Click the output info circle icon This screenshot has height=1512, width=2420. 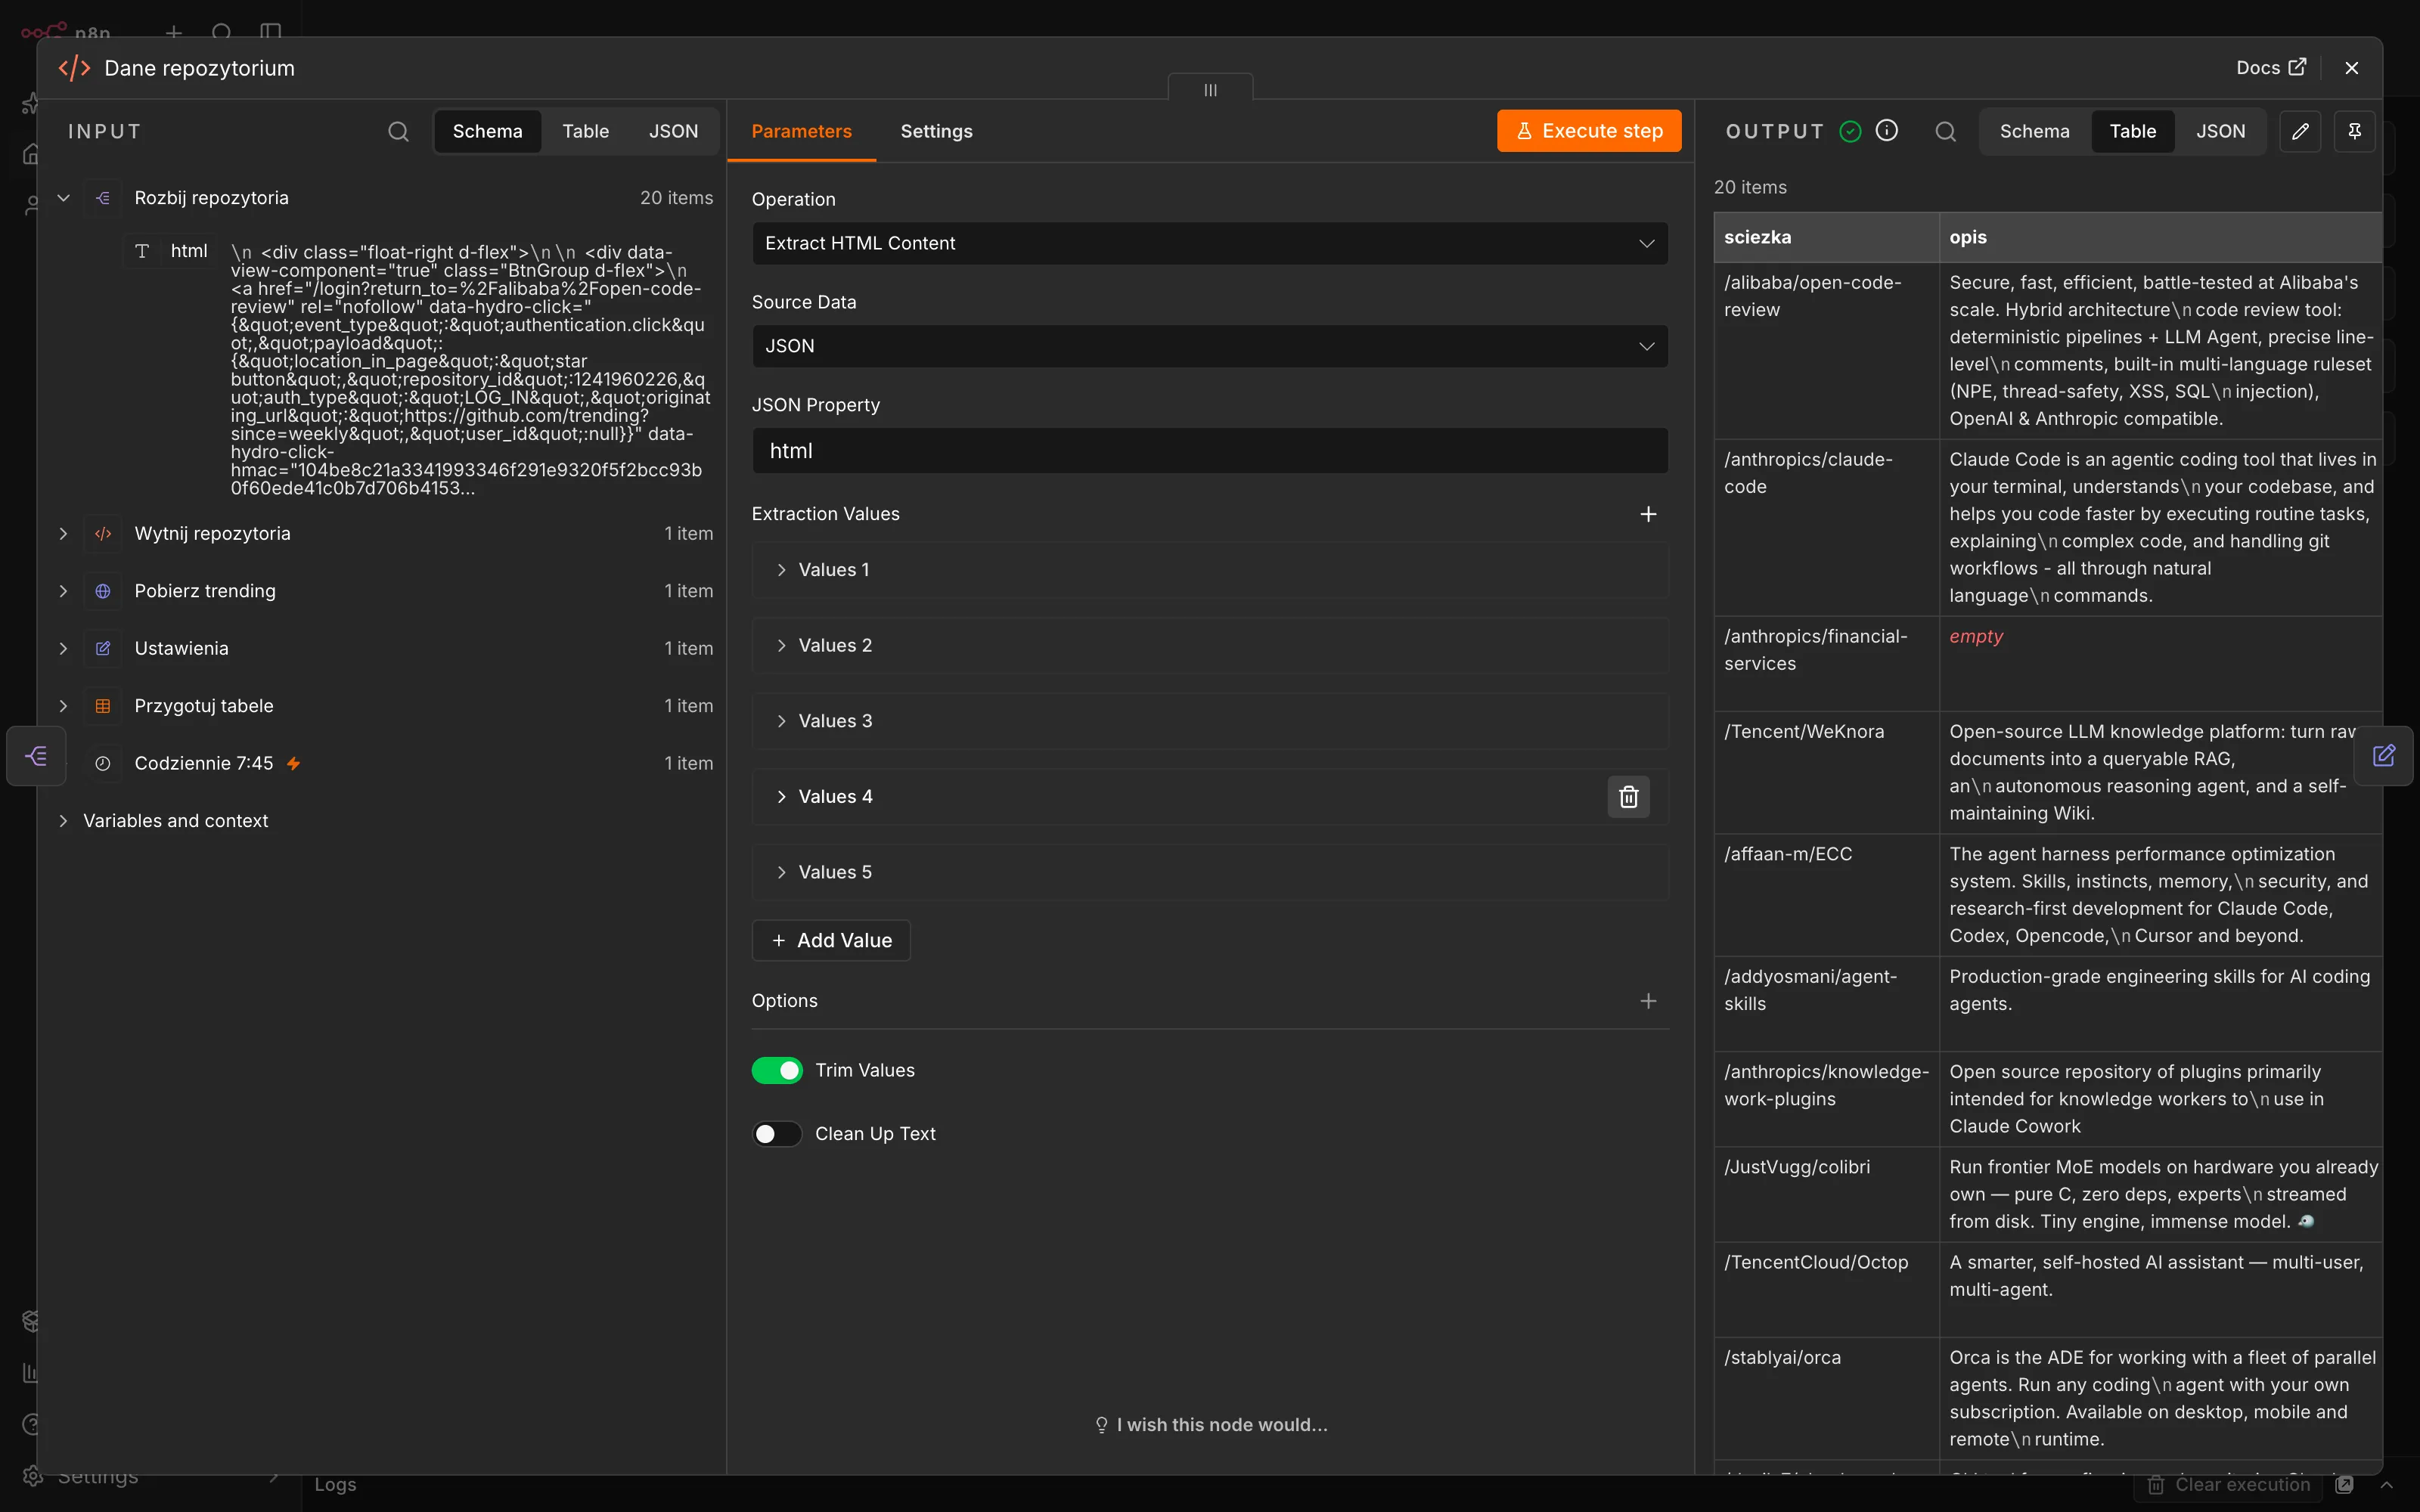(1886, 131)
